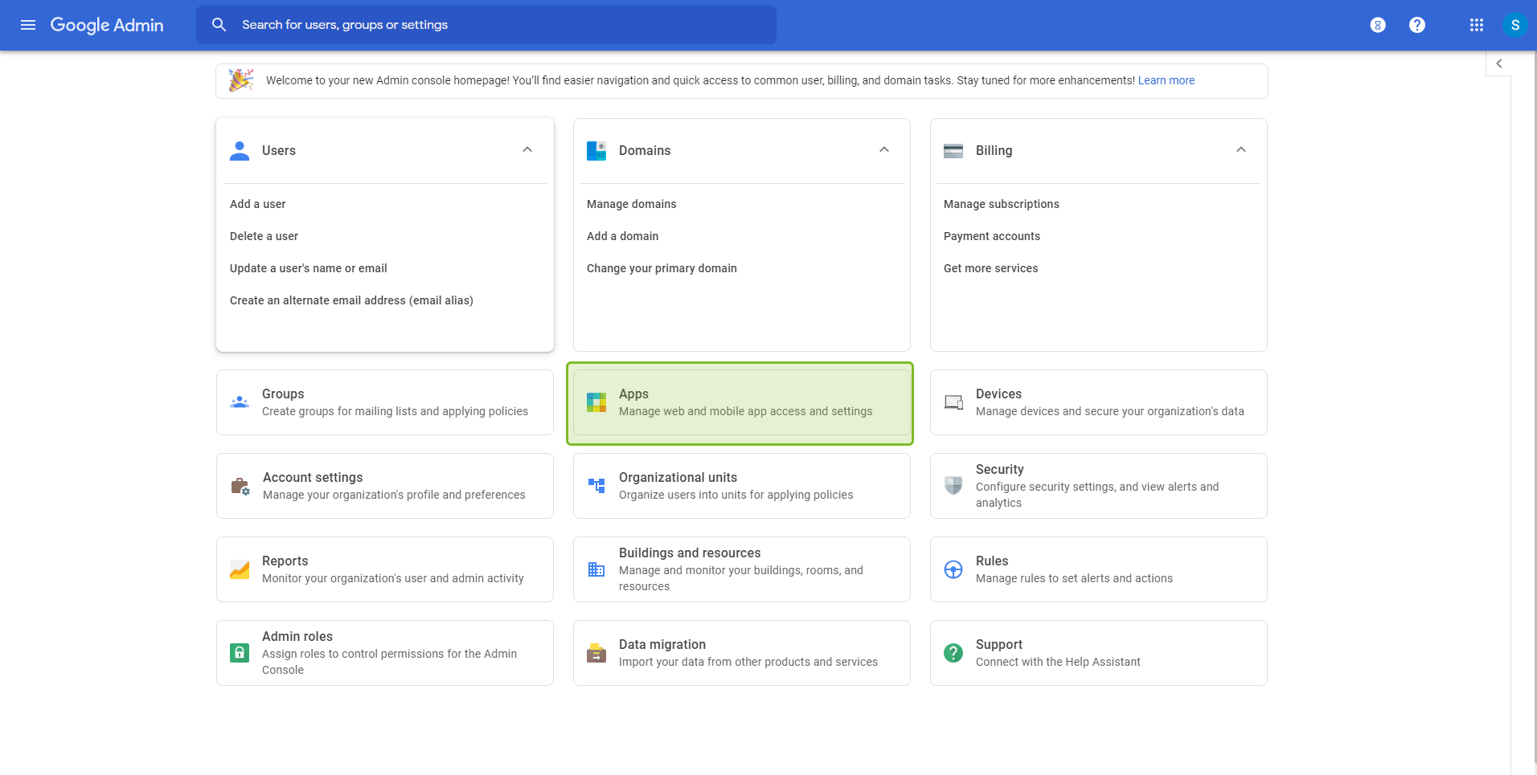Select Delete a user

[264, 236]
